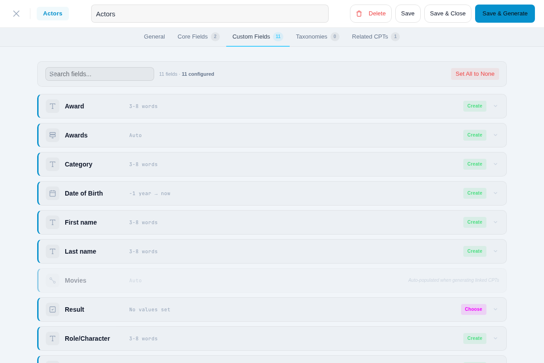Image resolution: width=544 pixels, height=363 pixels.
Task: Click the text icon beside Last name
Action: 53,251
